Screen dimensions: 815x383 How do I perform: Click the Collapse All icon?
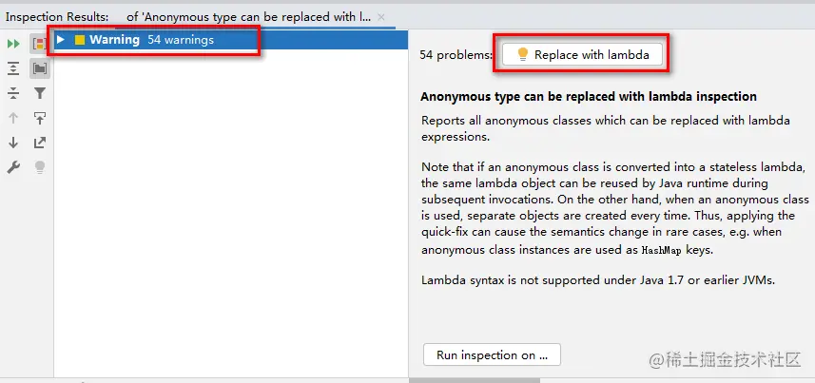(x=13, y=93)
